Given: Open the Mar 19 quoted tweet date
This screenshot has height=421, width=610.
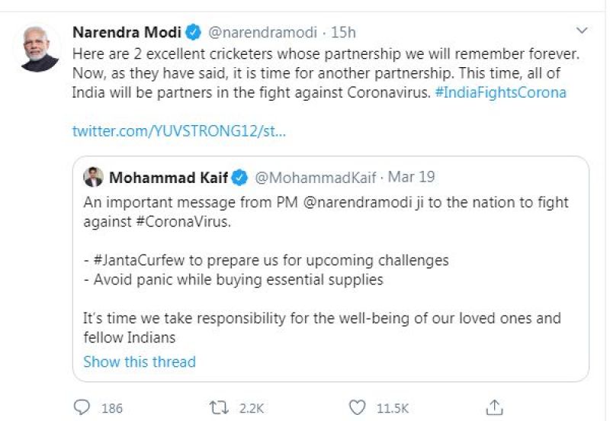Looking at the screenshot, I should point(412,178).
